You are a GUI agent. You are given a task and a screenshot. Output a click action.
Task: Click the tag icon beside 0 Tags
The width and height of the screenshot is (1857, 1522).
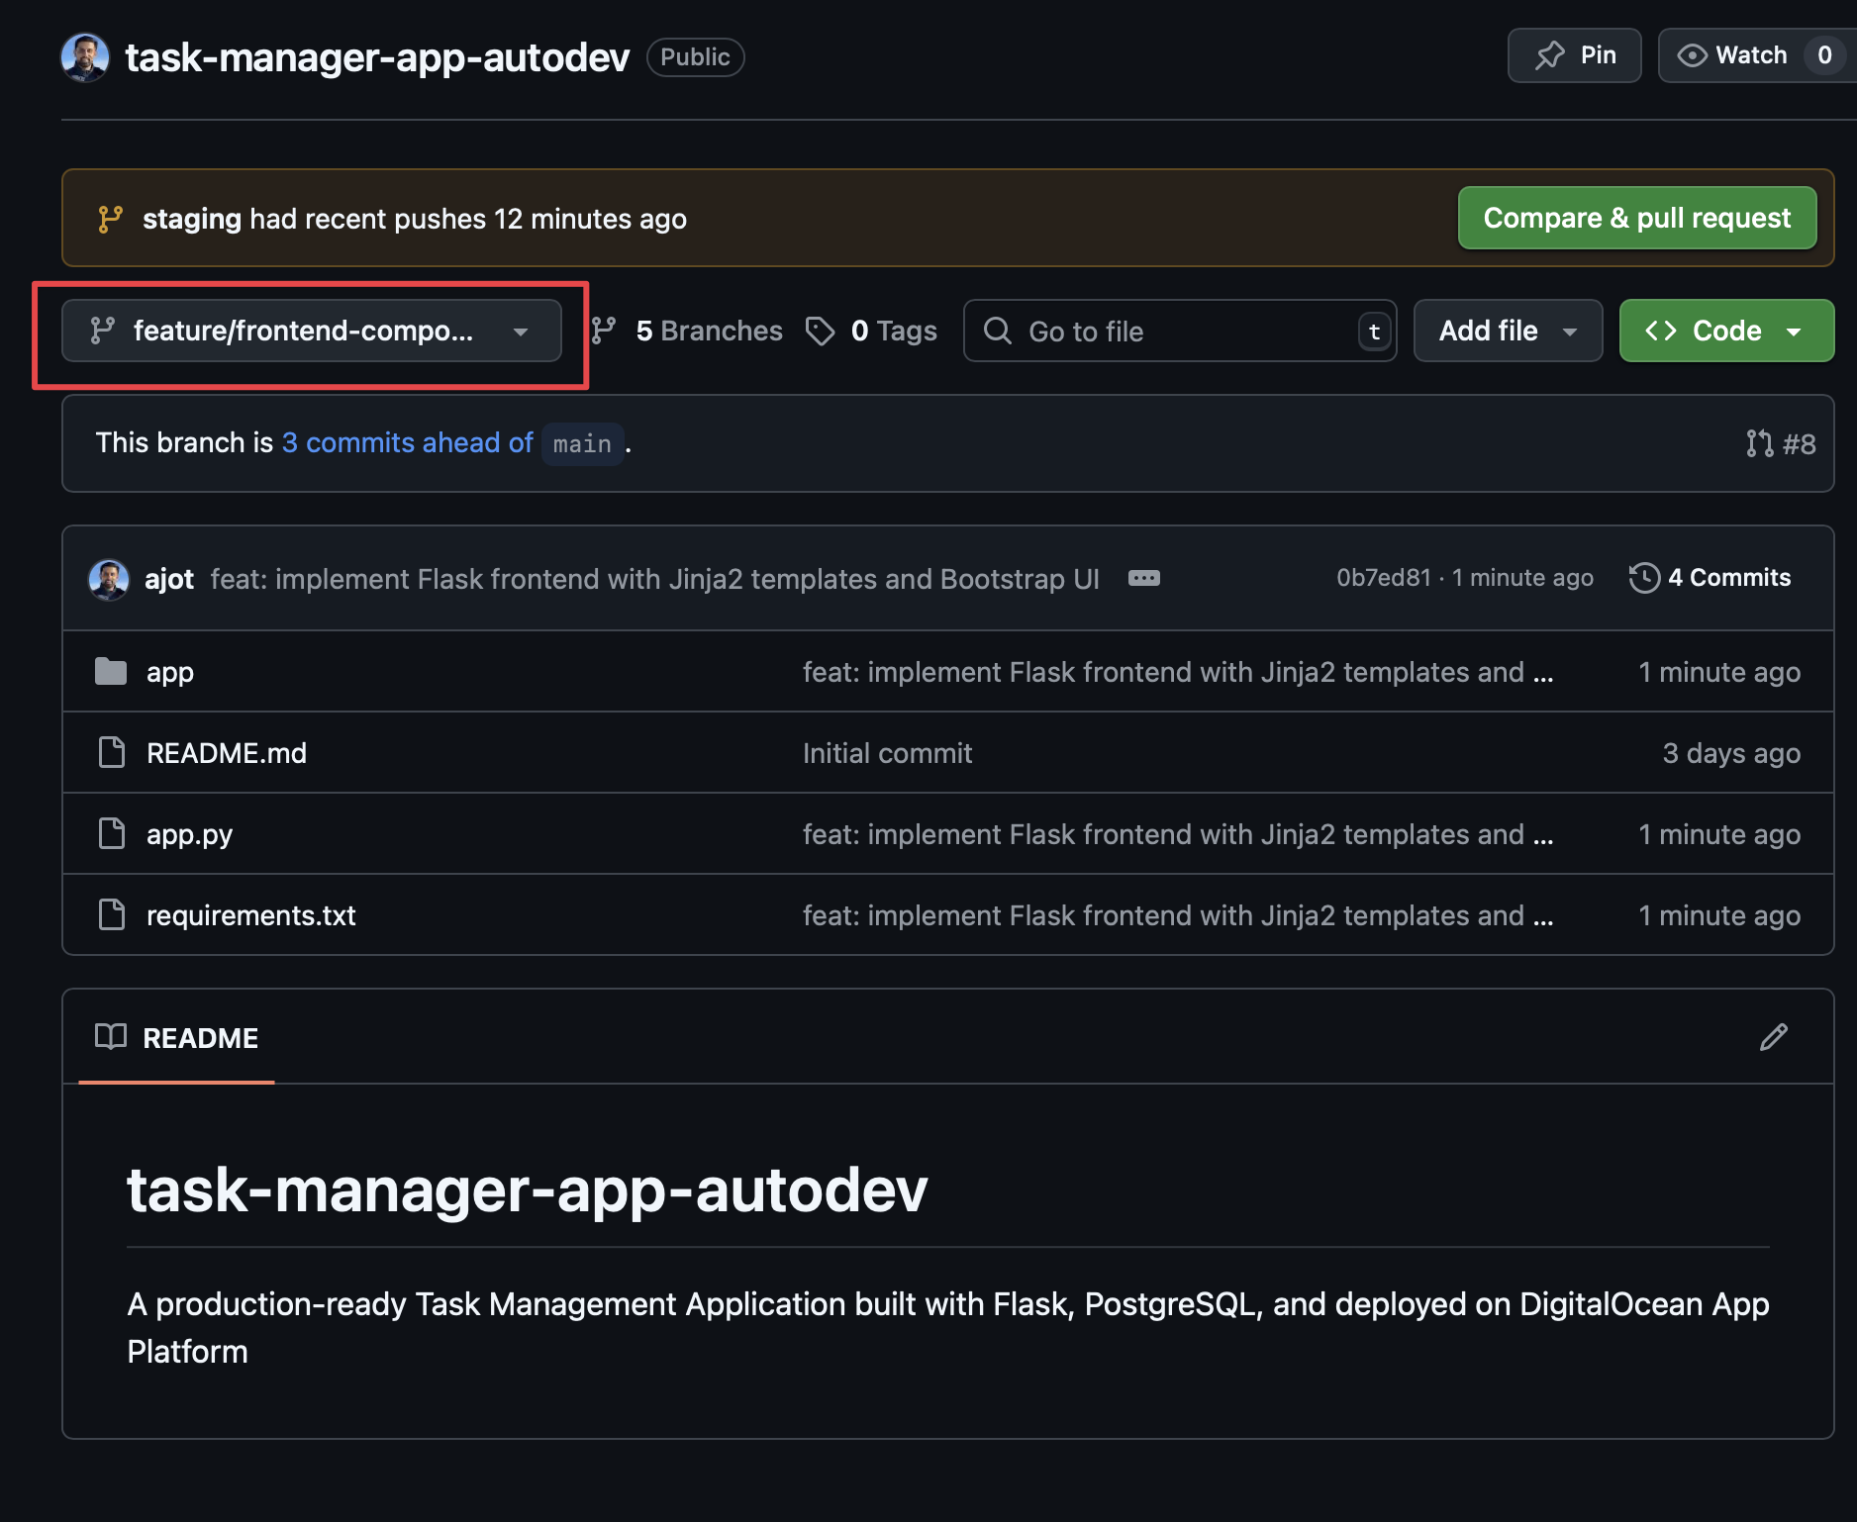(x=820, y=331)
